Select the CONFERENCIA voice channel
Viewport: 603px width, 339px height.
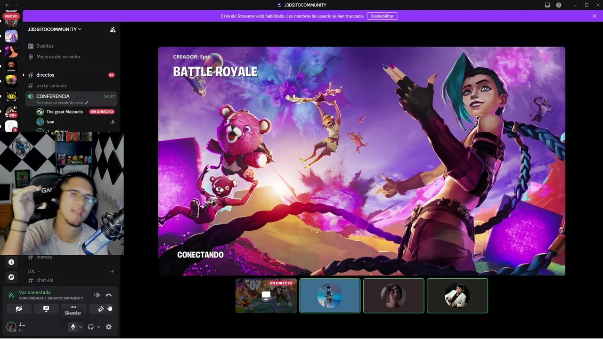click(71, 98)
